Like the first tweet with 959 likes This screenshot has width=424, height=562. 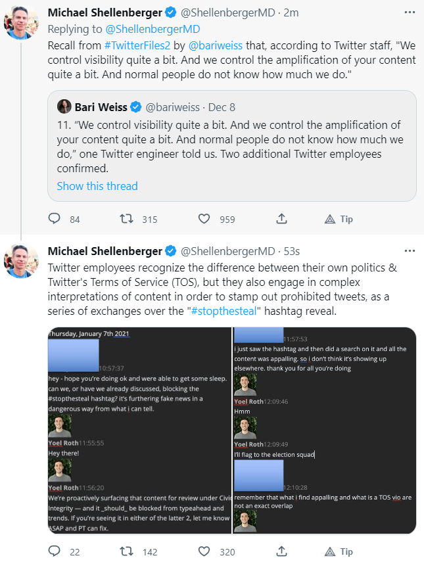(x=204, y=219)
